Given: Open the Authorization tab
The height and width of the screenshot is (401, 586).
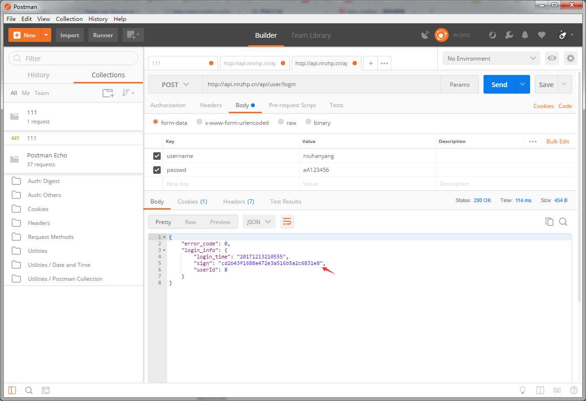Looking at the screenshot, I should click(168, 105).
